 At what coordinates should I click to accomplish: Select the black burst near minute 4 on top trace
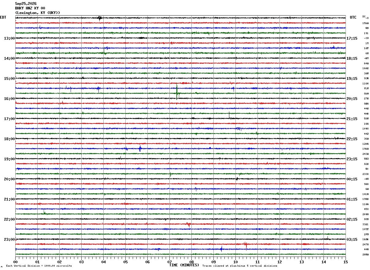pyautogui.click(x=100, y=18)
